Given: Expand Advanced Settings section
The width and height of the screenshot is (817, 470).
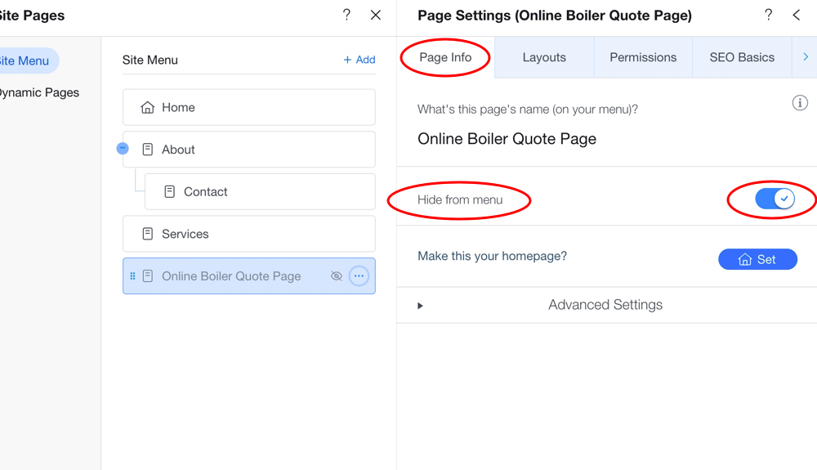Looking at the screenshot, I should coord(606,305).
